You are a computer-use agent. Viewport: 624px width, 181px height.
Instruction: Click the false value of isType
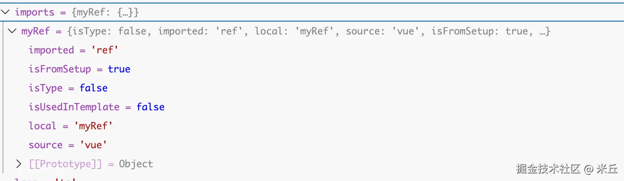click(94, 88)
